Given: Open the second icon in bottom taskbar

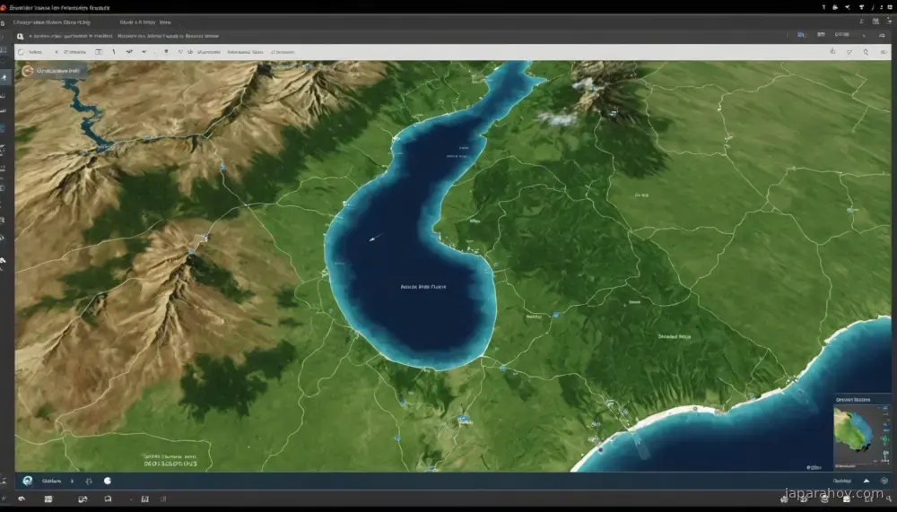Looking at the screenshot, I should 48,499.
